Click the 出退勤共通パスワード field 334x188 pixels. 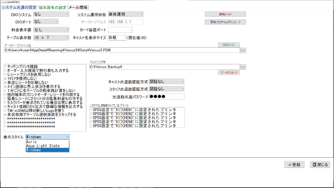point(166,97)
